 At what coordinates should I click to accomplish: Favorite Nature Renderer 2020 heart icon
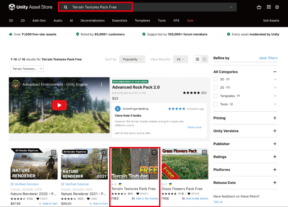pyautogui.click(x=53, y=152)
